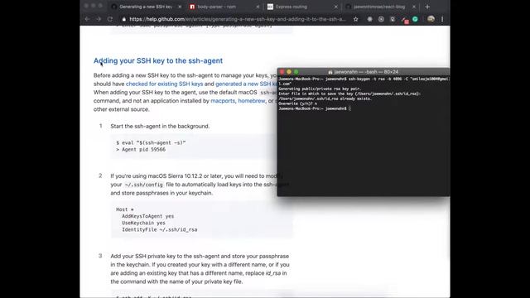Click the 'Host *' config line
Viewport: 530px width, 298px height.
pyautogui.click(x=125, y=209)
